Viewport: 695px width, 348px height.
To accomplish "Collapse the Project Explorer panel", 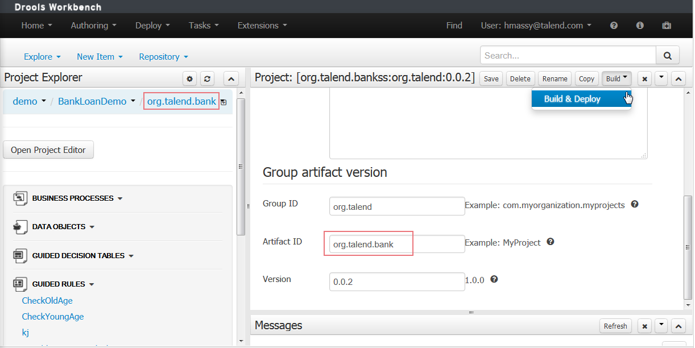I will [x=231, y=78].
